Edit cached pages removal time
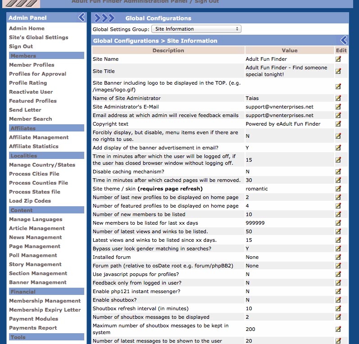 [338, 180]
